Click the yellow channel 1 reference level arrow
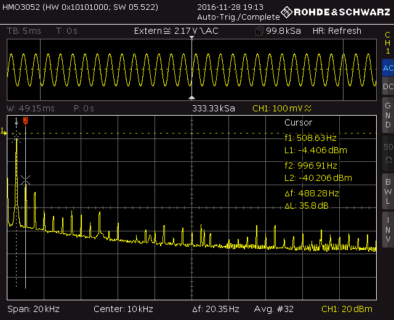This screenshot has height=320, width=394. coord(3,130)
